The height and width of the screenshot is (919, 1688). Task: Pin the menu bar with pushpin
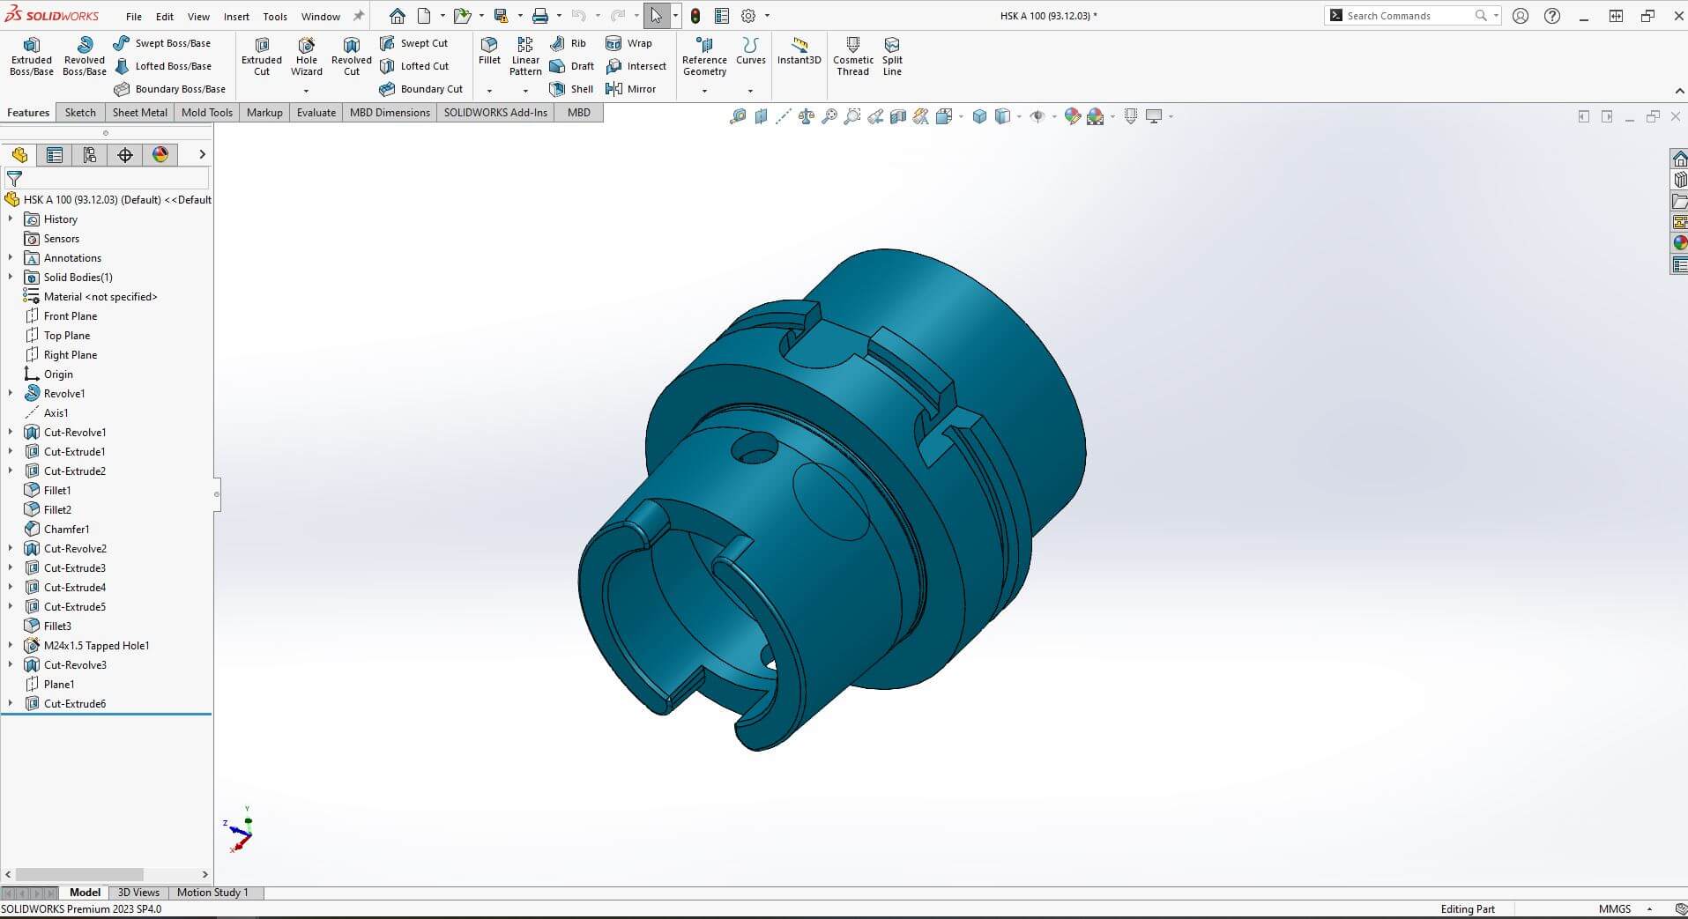pyautogui.click(x=359, y=16)
